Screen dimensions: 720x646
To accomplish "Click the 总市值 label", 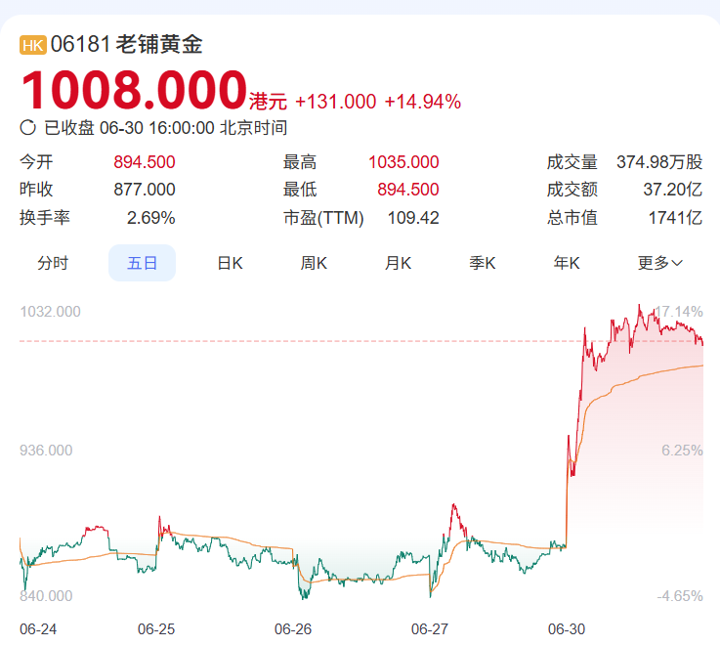I will 572,217.
